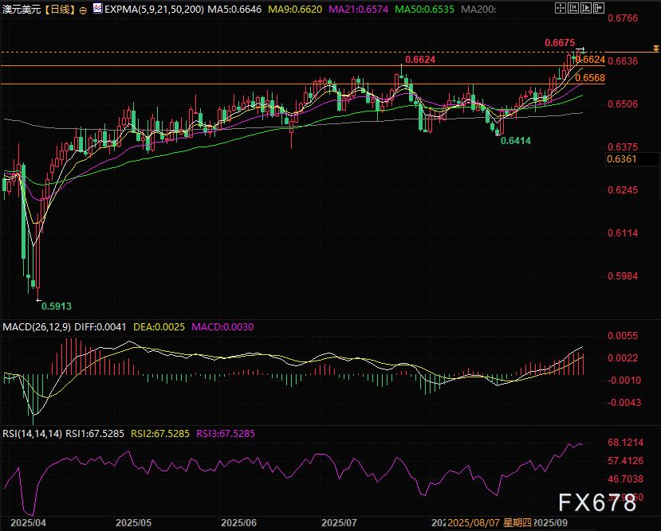Click the 0.6414 swing low label

515,140
